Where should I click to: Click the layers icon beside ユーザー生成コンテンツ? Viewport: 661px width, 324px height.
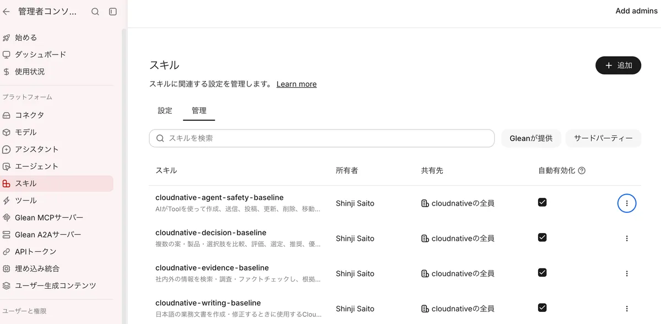[7, 286]
